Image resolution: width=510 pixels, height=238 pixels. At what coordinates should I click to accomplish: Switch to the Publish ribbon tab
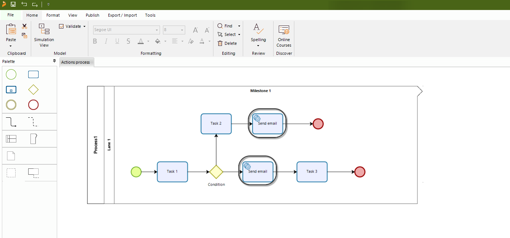click(x=92, y=15)
